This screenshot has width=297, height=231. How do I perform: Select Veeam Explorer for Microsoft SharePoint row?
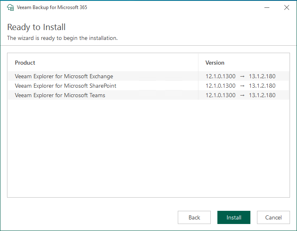point(66,86)
